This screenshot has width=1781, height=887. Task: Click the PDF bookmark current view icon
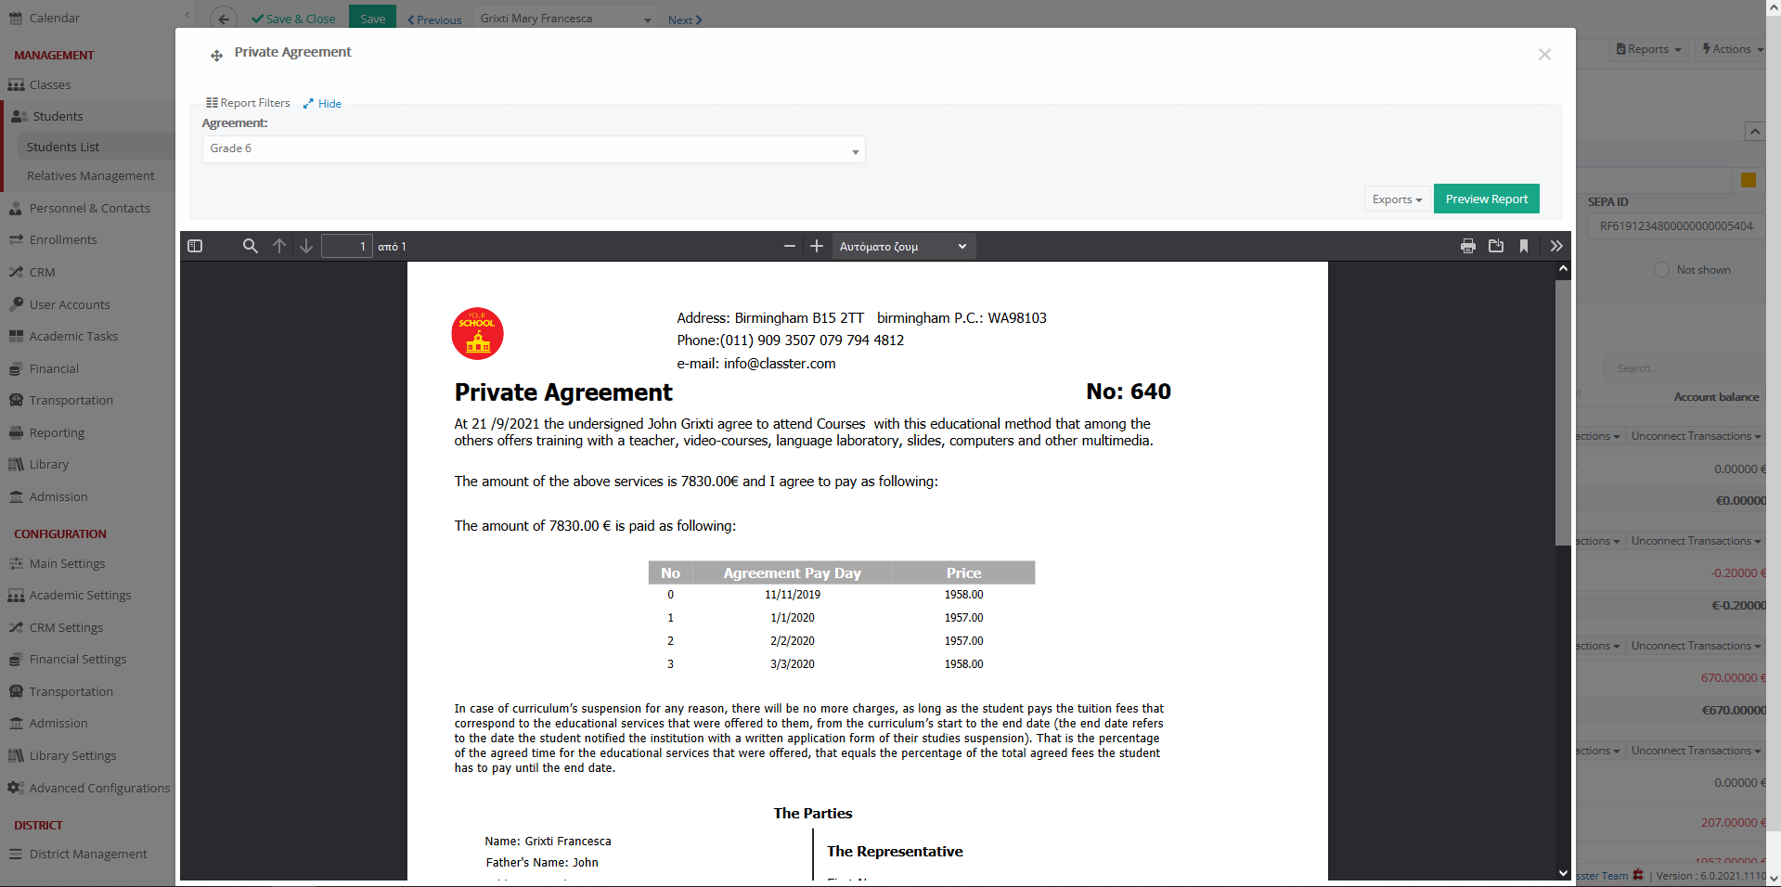[1524, 246]
